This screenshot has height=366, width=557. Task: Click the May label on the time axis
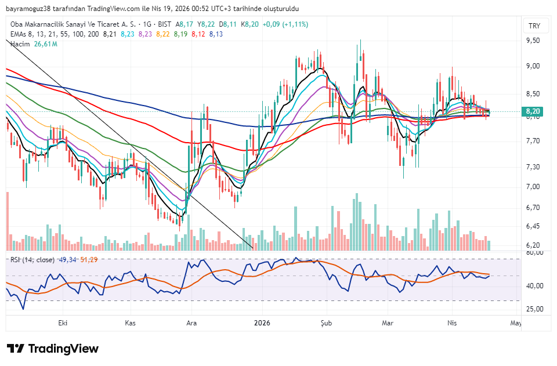516,323
